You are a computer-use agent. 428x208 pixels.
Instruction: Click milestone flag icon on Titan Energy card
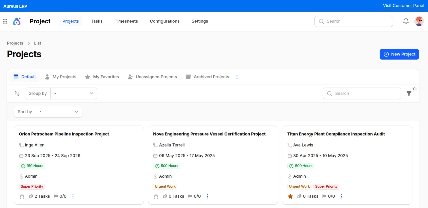(324, 196)
